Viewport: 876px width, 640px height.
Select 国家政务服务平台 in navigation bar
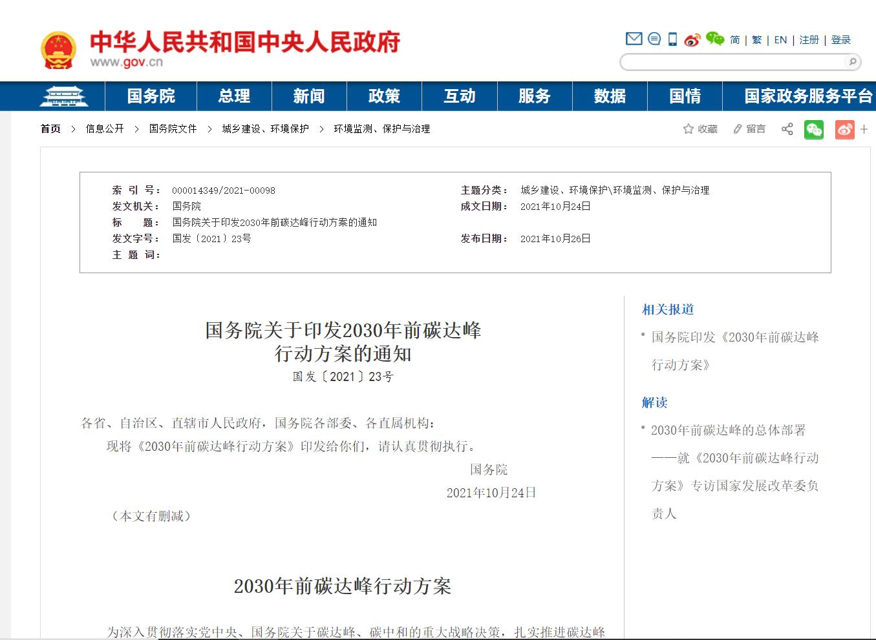[x=807, y=96]
